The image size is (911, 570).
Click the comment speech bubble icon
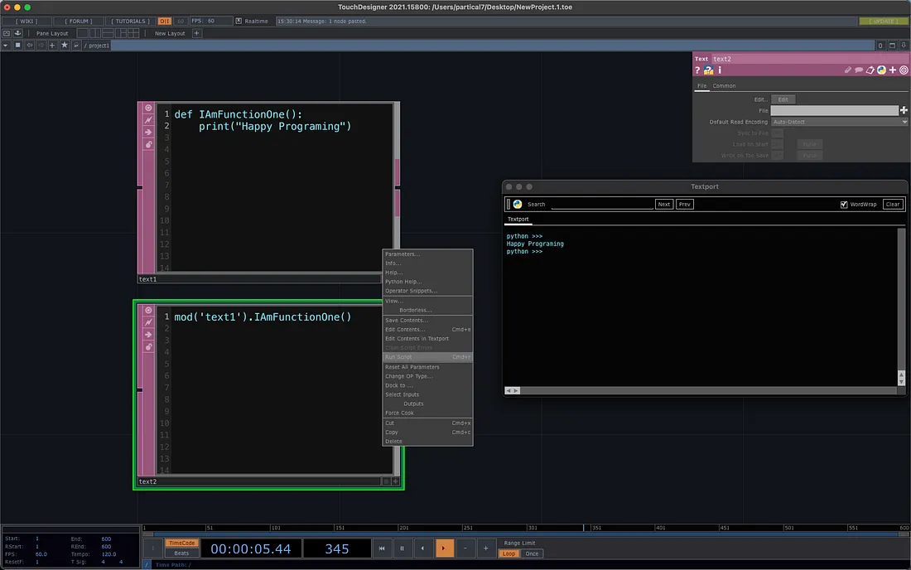tap(859, 70)
